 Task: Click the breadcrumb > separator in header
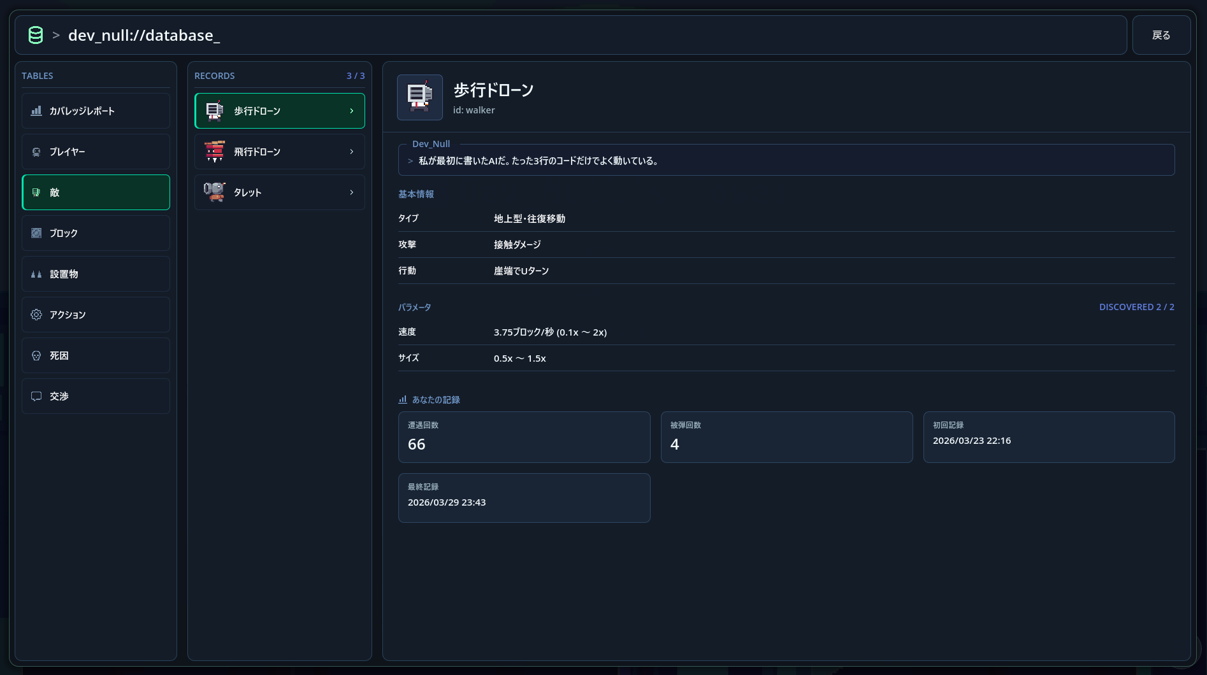[56, 35]
